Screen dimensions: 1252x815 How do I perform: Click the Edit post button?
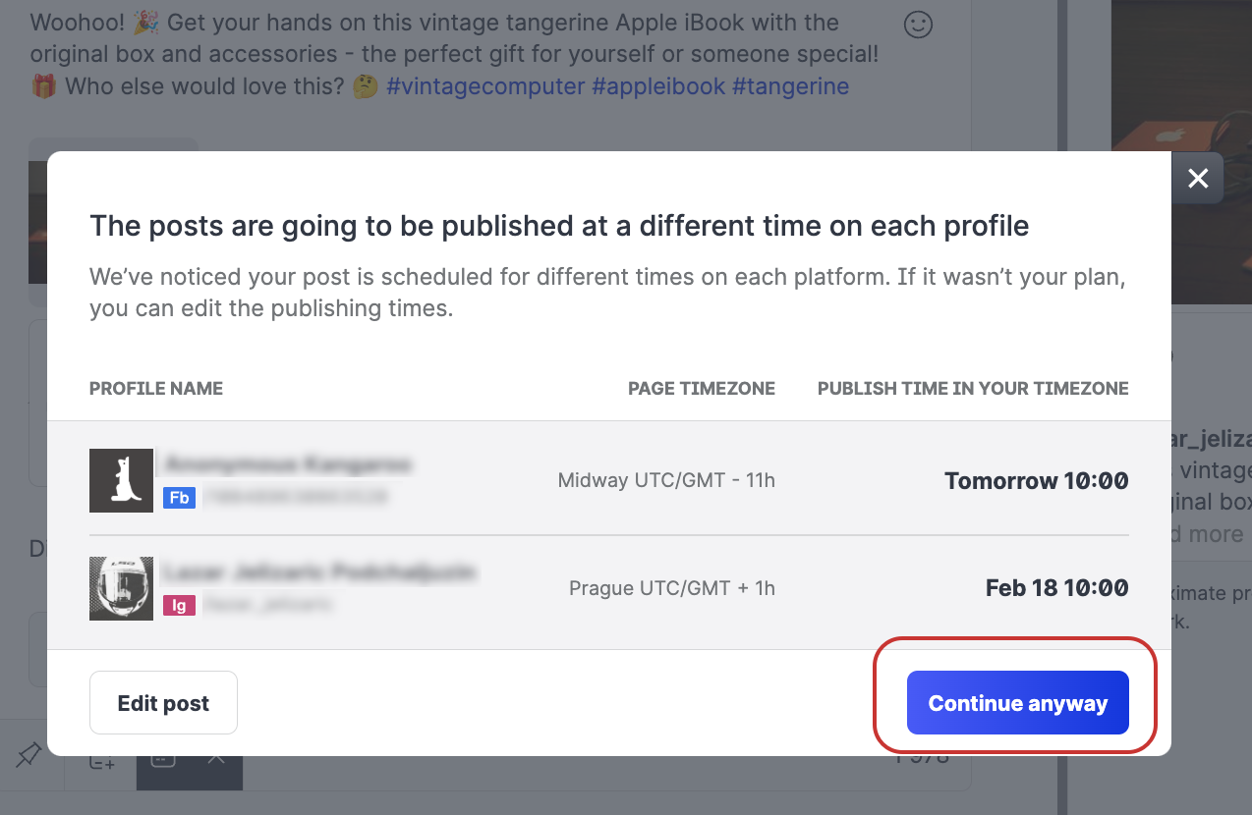point(163,703)
